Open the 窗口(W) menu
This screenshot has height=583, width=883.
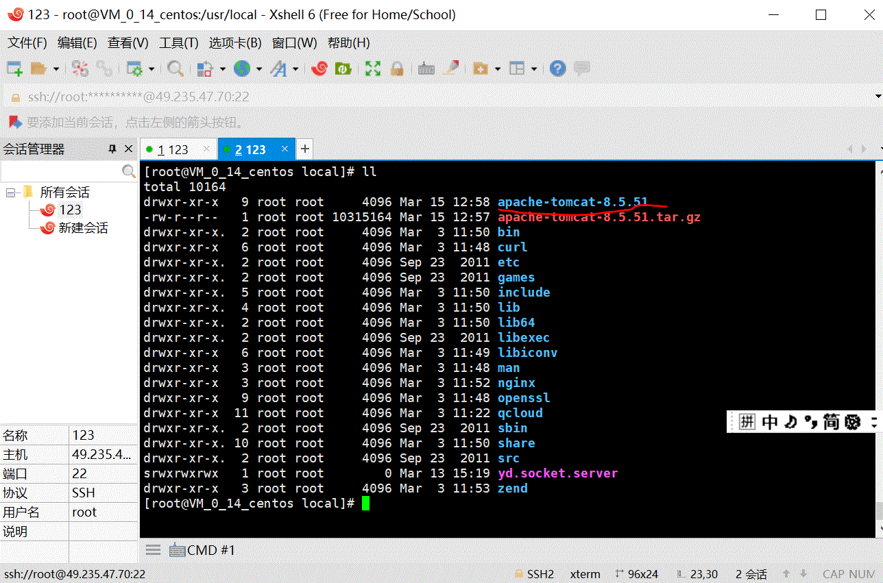295,43
